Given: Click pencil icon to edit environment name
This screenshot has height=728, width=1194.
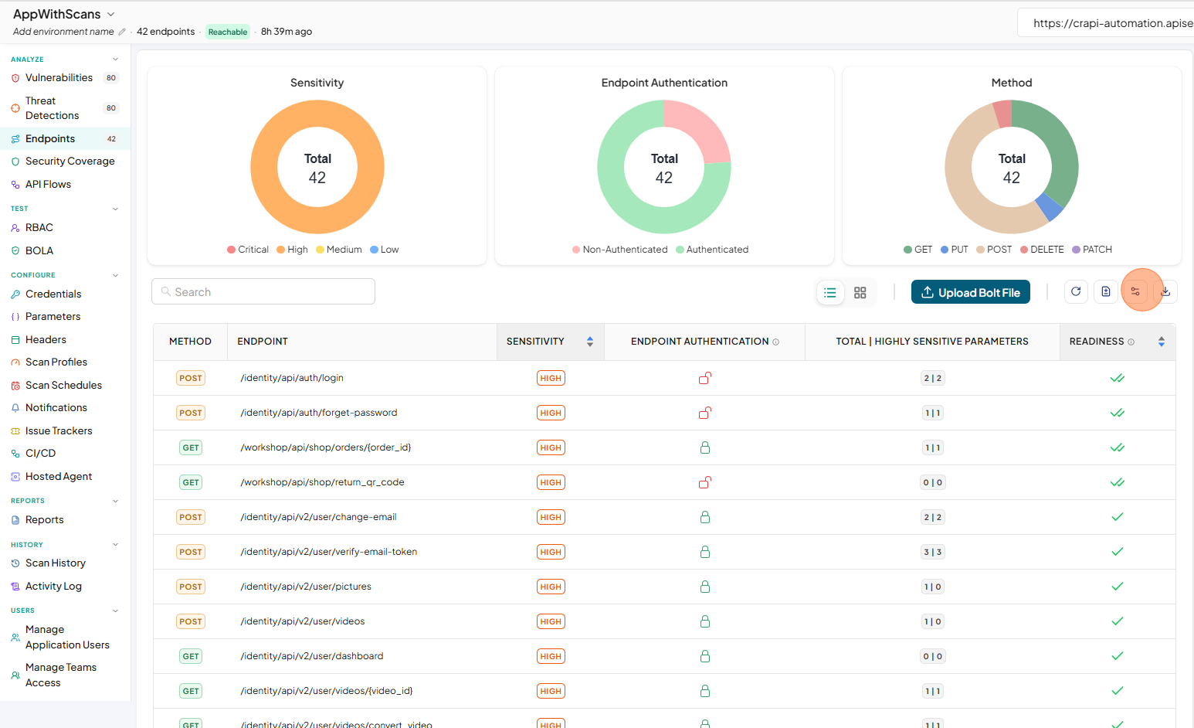Looking at the screenshot, I should tap(122, 32).
